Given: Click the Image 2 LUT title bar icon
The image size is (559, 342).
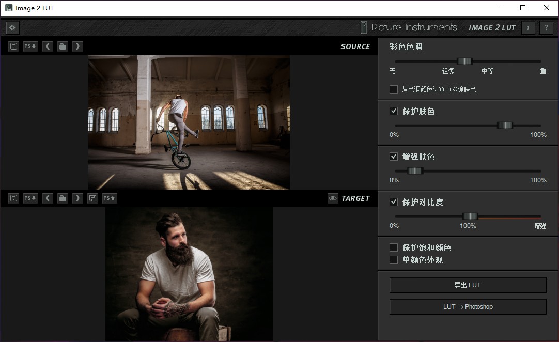Looking at the screenshot, I should pyautogui.click(x=9, y=8).
